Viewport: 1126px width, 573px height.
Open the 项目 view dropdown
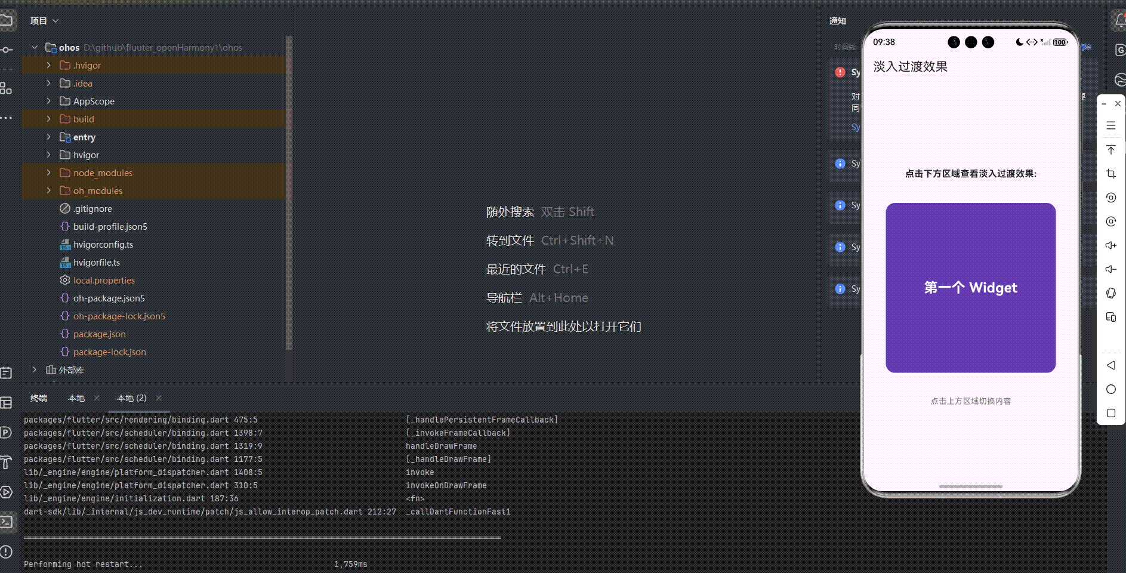coord(45,21)
